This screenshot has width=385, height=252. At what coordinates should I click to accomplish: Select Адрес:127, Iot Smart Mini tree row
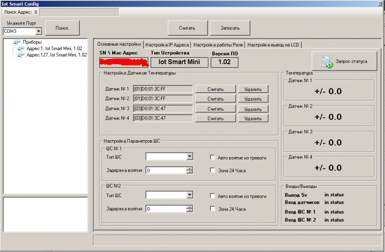tap(56, 55)
